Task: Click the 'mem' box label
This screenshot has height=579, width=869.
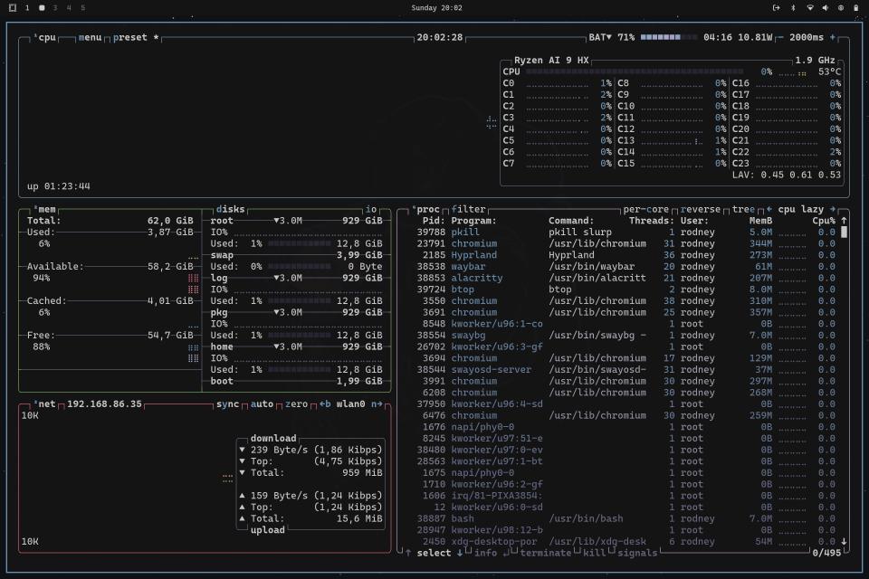Action: tap(47, 209)
